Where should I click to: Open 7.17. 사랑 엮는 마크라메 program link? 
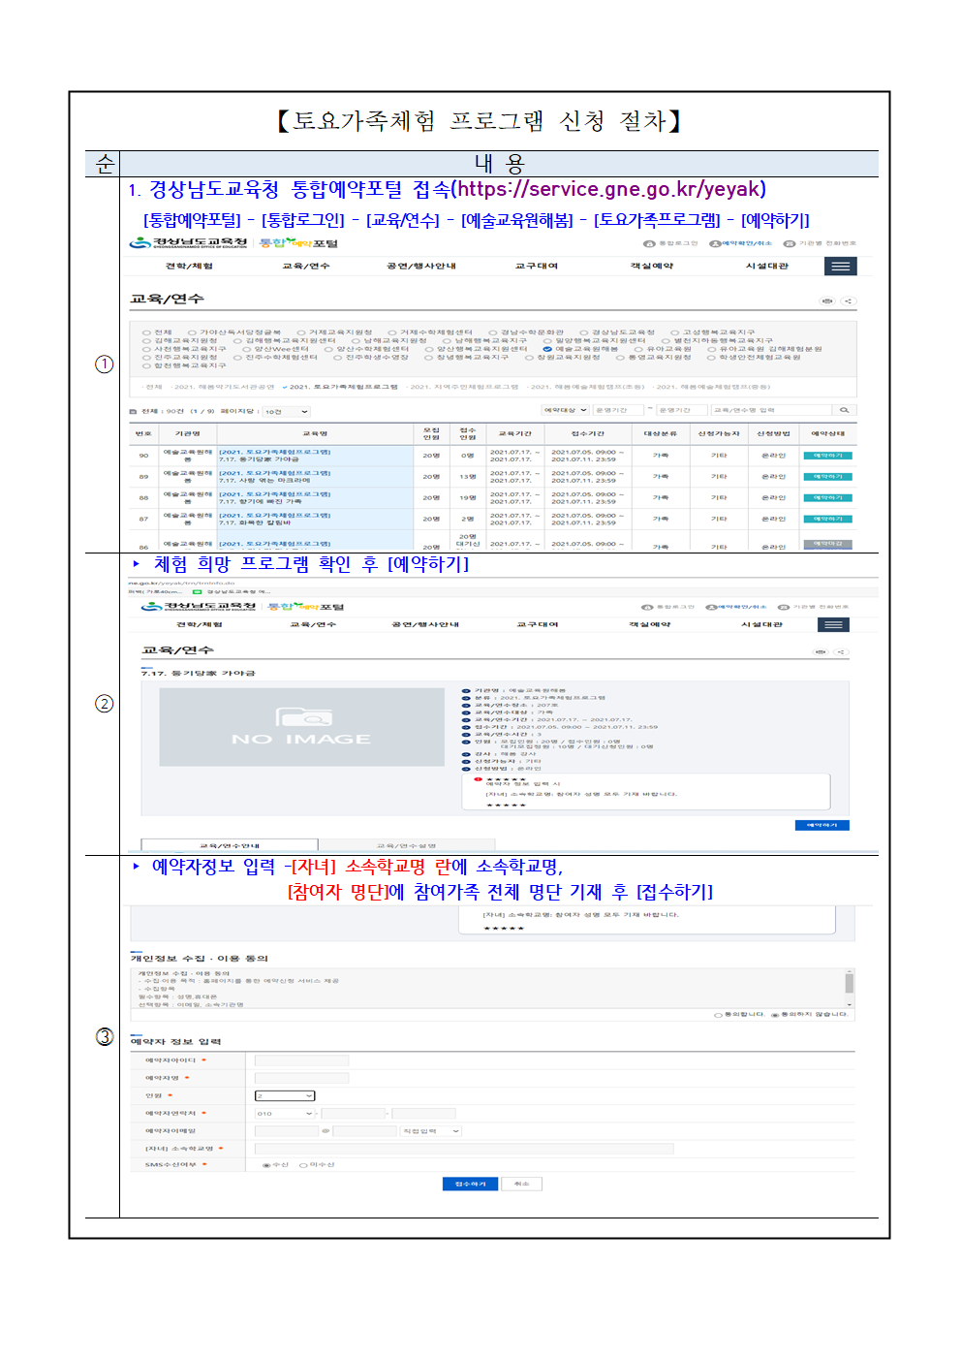point(264,481)
